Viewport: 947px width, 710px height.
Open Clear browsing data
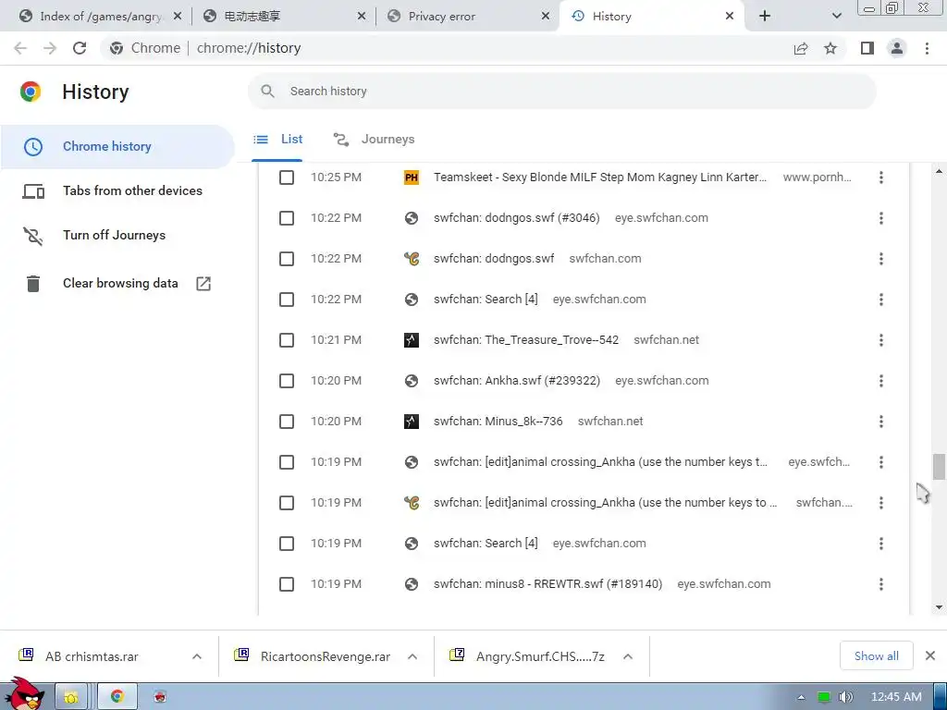point(120,283)
